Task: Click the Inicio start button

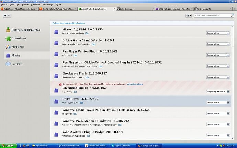Action: tap(8, 146)
